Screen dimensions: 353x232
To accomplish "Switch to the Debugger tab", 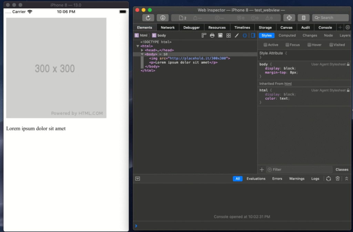I will (x=191, y=28).
